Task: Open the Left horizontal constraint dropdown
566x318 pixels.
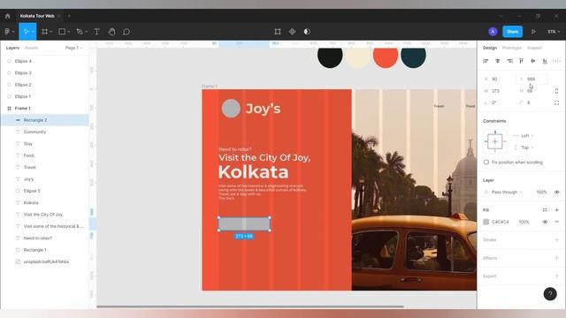Action: click(x=527, y=135)
